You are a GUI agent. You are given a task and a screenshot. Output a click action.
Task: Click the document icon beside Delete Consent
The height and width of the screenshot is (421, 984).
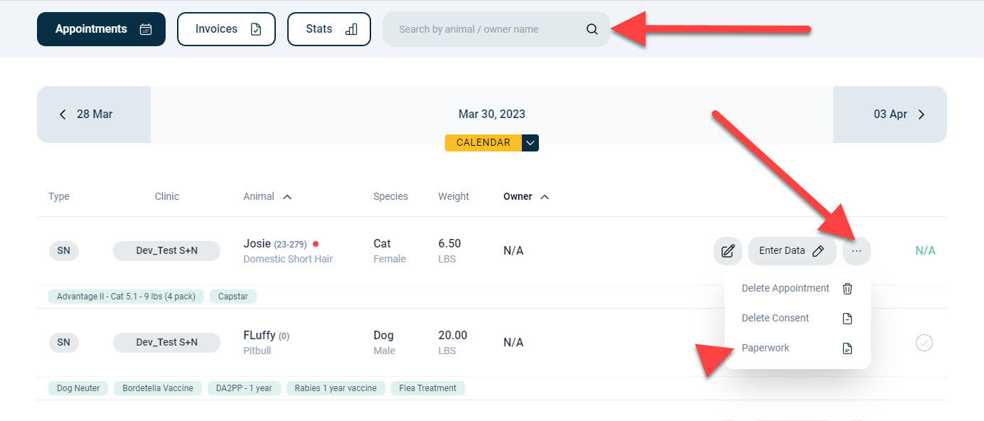[x=847, y=319]
